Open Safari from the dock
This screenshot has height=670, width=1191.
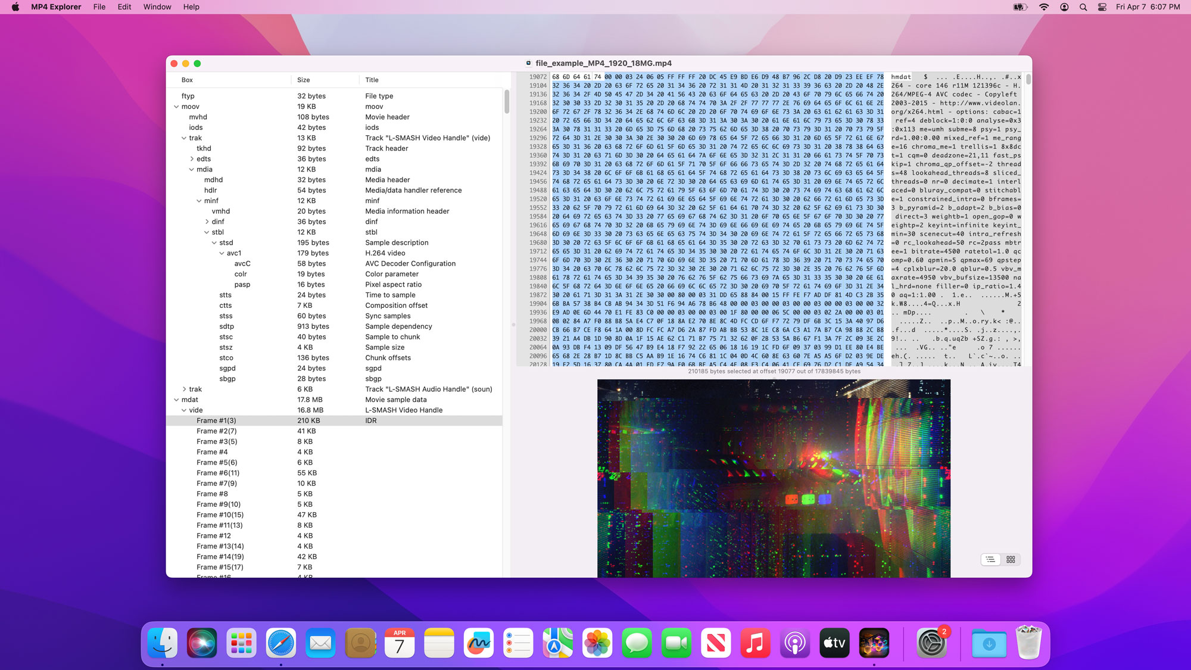tap(281, 643)
